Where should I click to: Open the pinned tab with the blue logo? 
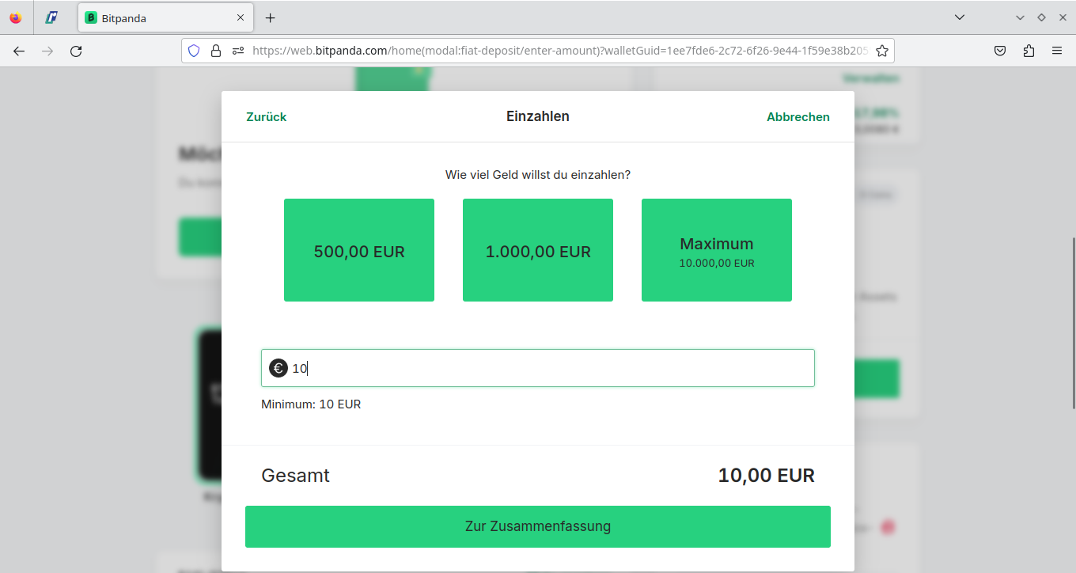coord(52,17)
